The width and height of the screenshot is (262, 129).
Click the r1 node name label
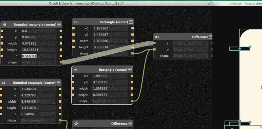pyautogui.click(x=4, y=83)
